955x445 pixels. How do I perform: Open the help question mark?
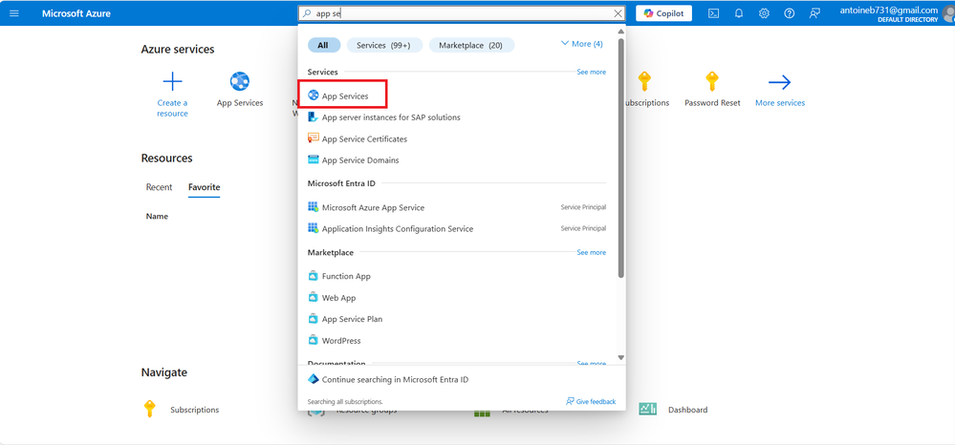(x=790, y=13)
